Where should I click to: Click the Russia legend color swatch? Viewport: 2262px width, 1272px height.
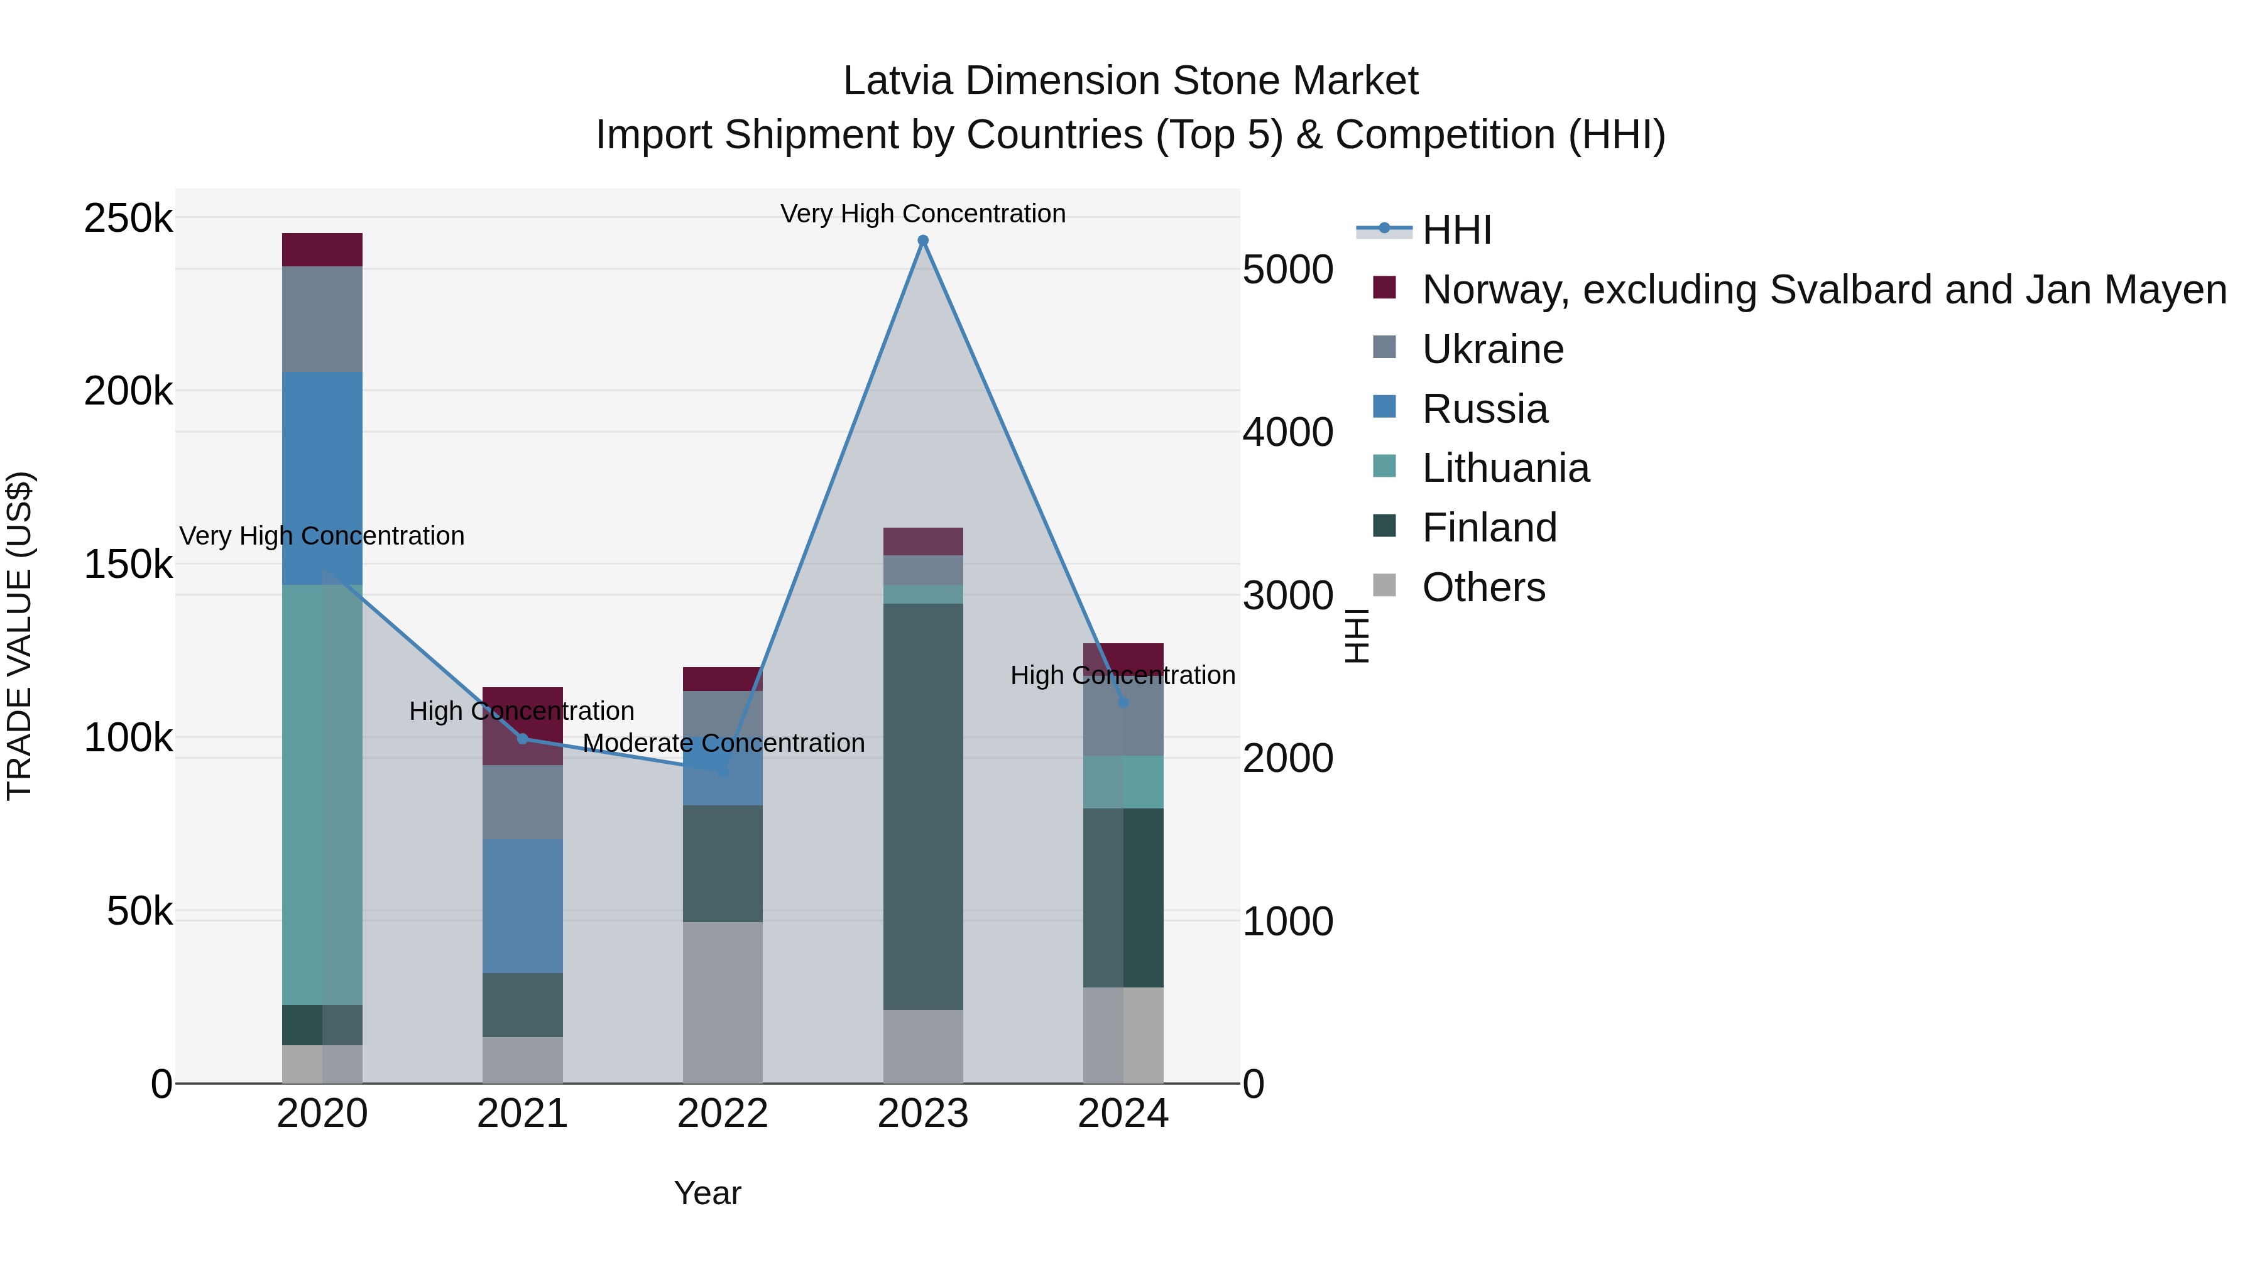(x=1384, y=407)
